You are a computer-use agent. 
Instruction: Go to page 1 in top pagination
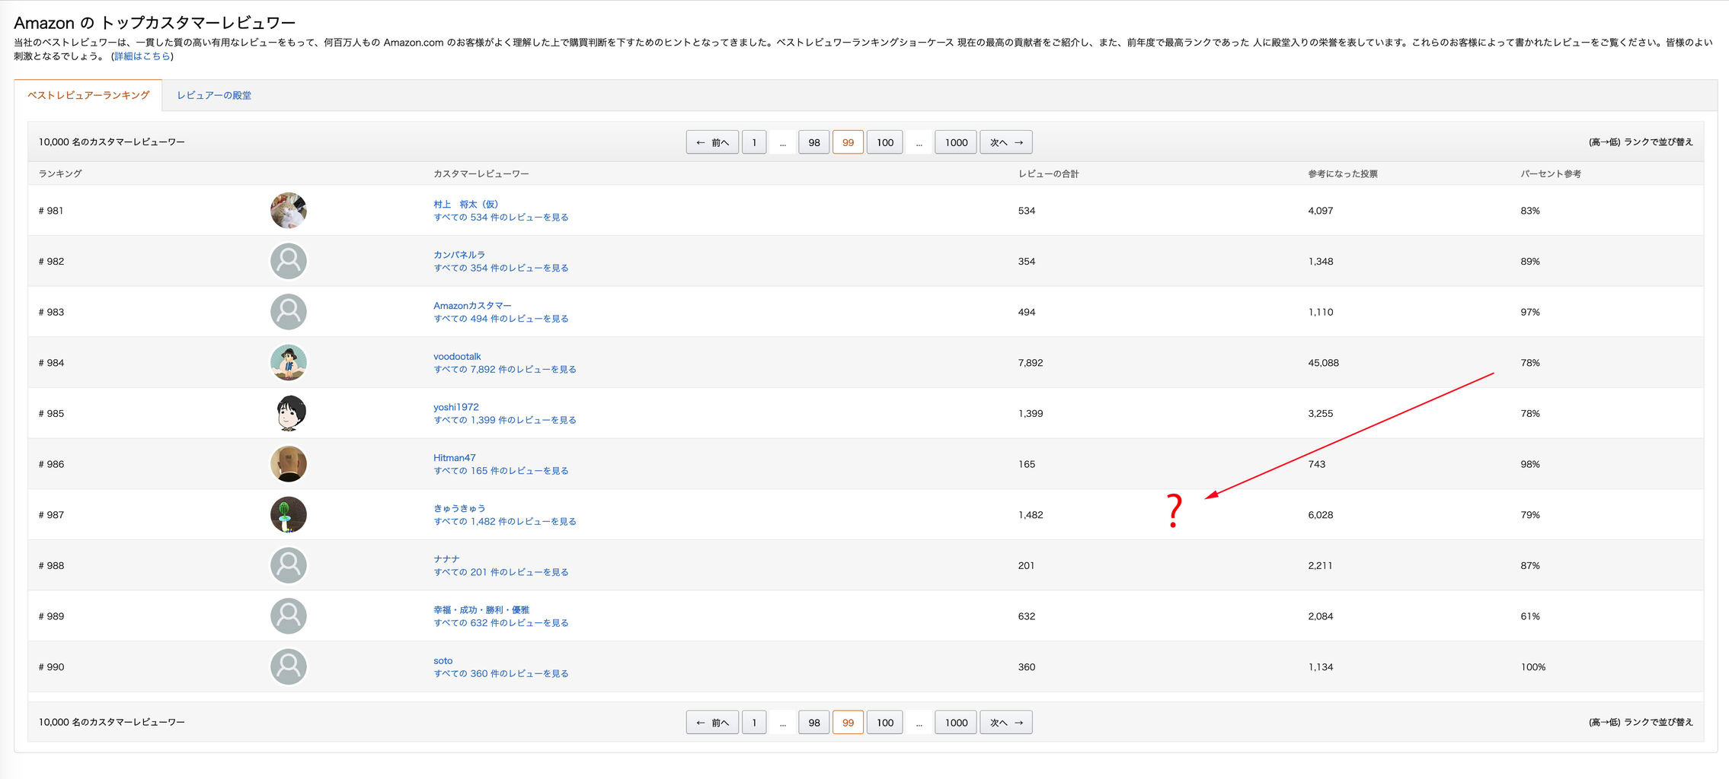(754, 142)
